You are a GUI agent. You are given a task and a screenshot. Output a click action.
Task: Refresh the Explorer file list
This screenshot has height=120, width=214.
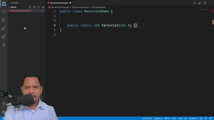(39, 7)
